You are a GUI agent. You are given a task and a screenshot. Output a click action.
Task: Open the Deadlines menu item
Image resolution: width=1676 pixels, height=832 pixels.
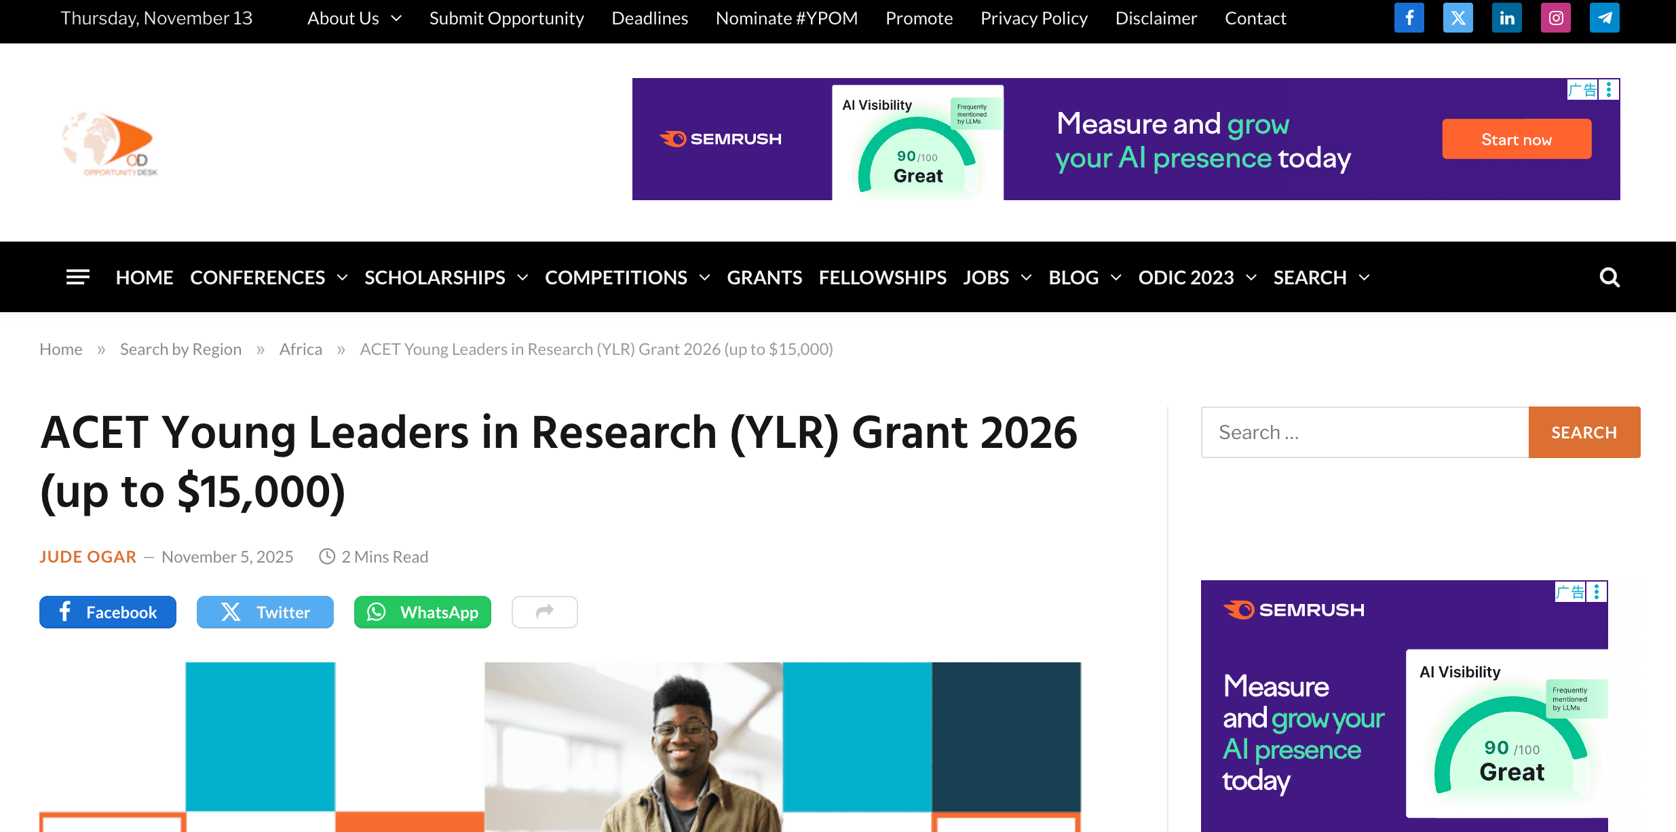coord(649,18)
